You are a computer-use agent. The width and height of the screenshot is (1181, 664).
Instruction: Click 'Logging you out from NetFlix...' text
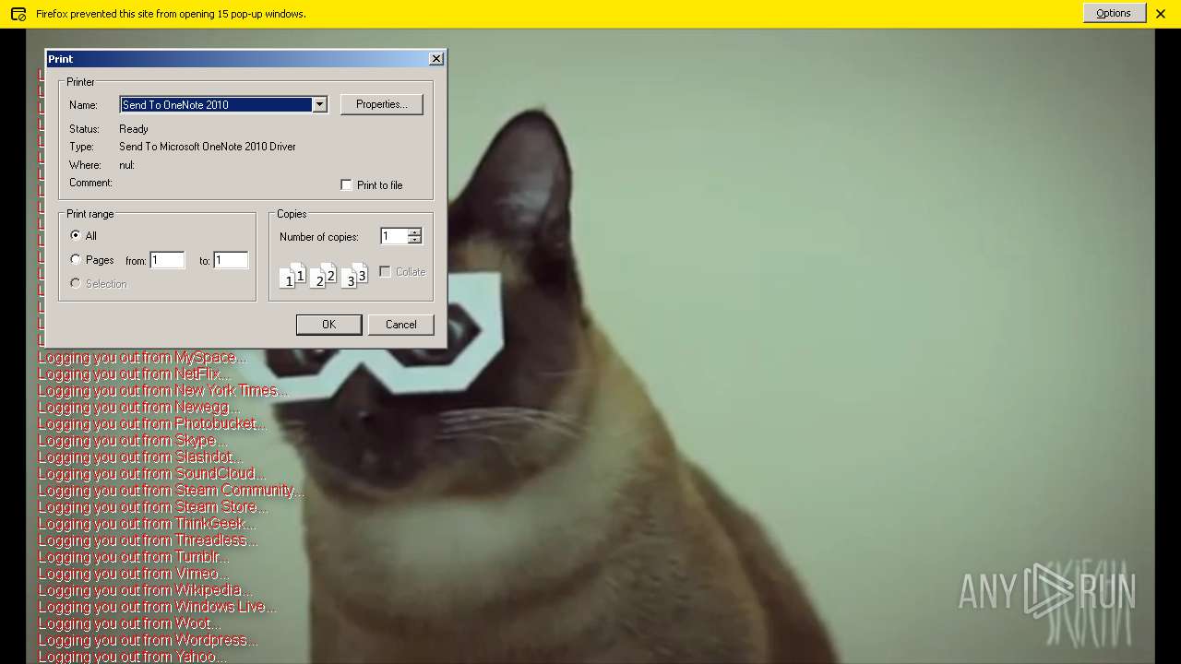pos(134,373)
